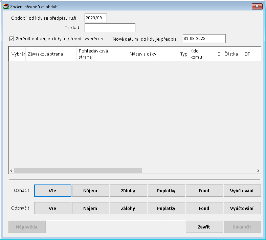
Task: Click the empty Doklad input field
Action: tap(110, 28)
